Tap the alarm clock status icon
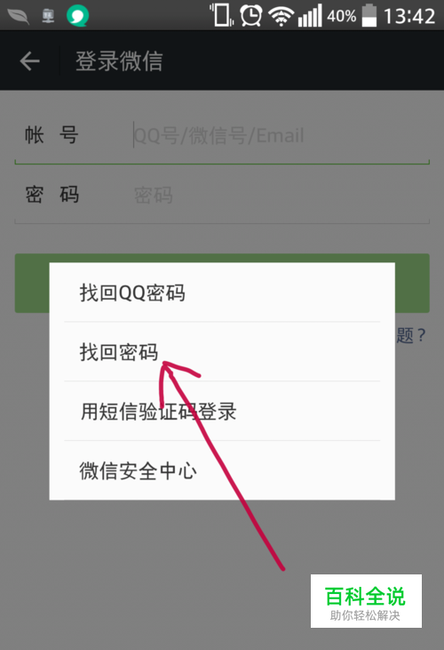444x650 pixels. (x=251, y=16)
